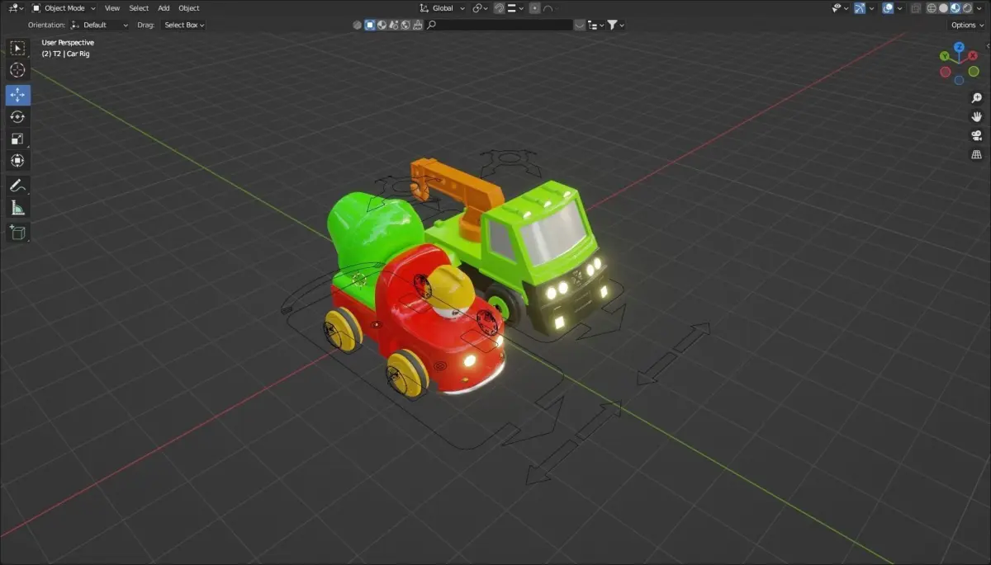Expand the Options dropdown
The height and width of the screenshot is (565, 991).
pyautogui.click(x=967, y=25)
